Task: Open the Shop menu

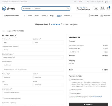Action: [37, 16]
